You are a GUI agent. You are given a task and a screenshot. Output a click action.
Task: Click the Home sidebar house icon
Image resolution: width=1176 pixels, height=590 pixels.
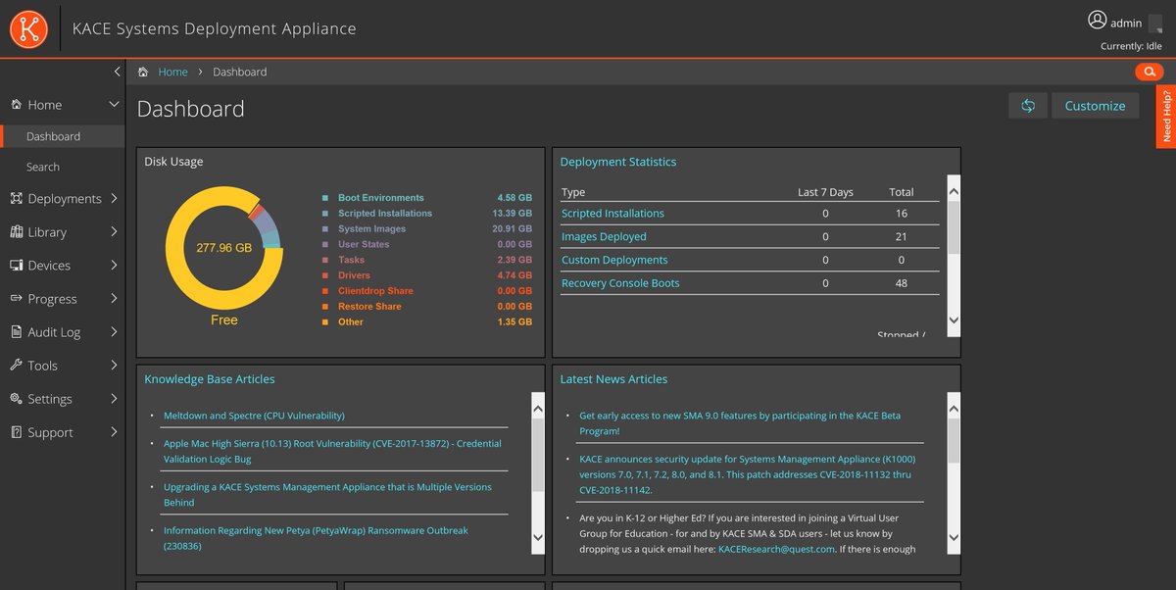pos(17,104)
